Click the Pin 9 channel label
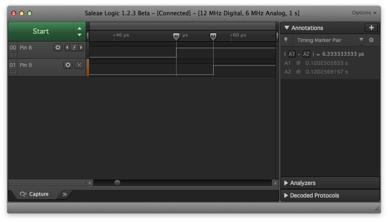This screenshot has height=222, width=388. [x=26, y=65]
